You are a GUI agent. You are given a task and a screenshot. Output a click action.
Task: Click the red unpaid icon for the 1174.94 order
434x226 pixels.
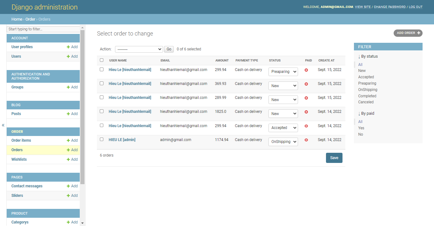(306, 140)
